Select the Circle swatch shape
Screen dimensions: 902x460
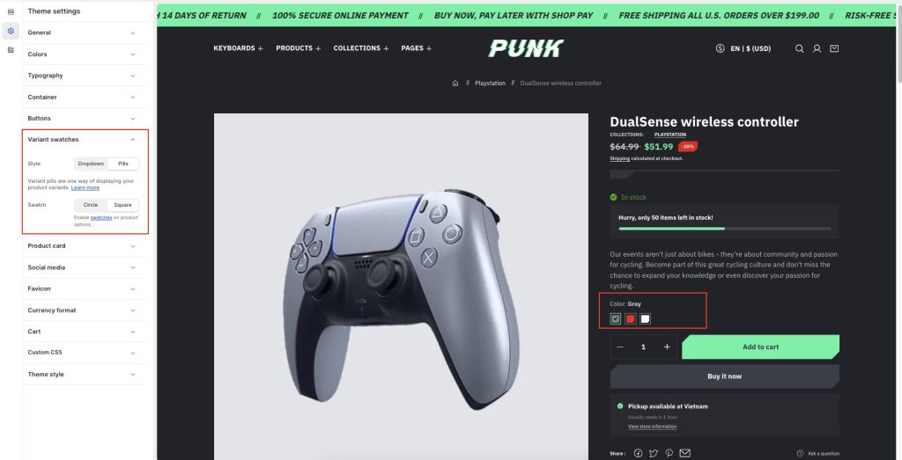91,205
